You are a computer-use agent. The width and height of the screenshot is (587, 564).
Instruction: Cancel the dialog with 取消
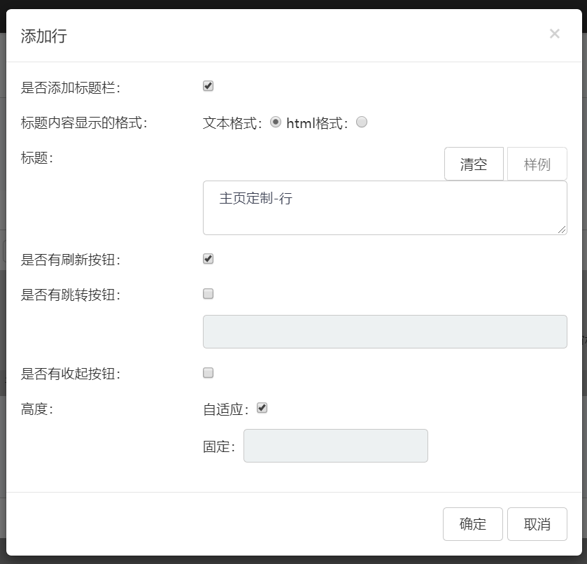pyautogui.click(x=537, y=524)
